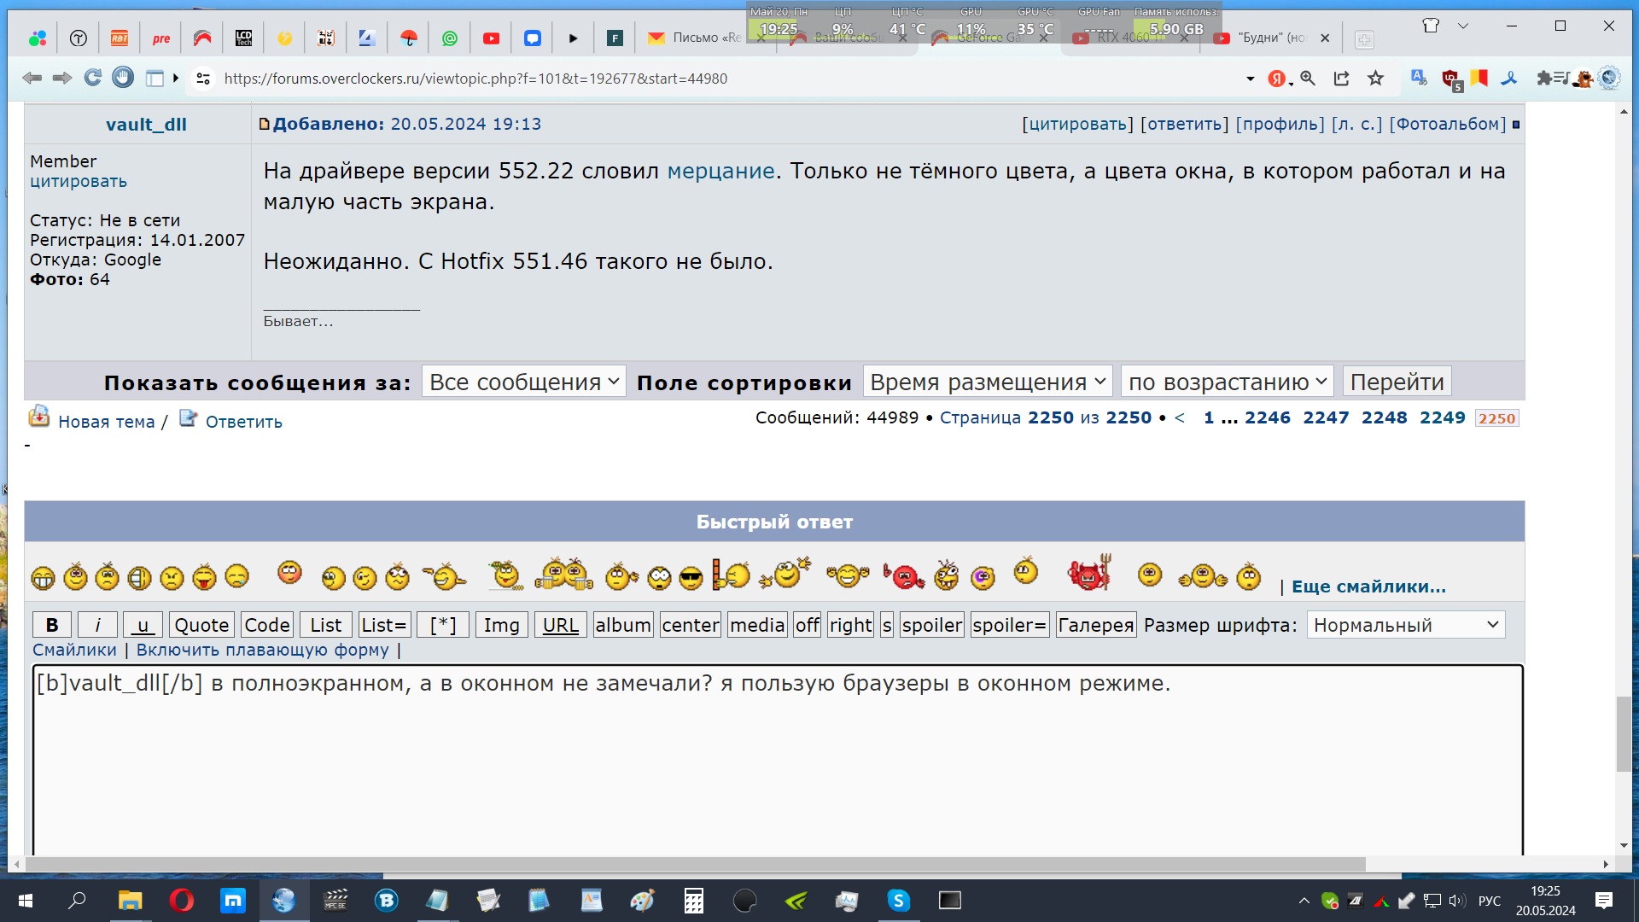The width and height of the screenshot is (1639, 922).
Task: Click the New topic folder icon
Action: 39,417
